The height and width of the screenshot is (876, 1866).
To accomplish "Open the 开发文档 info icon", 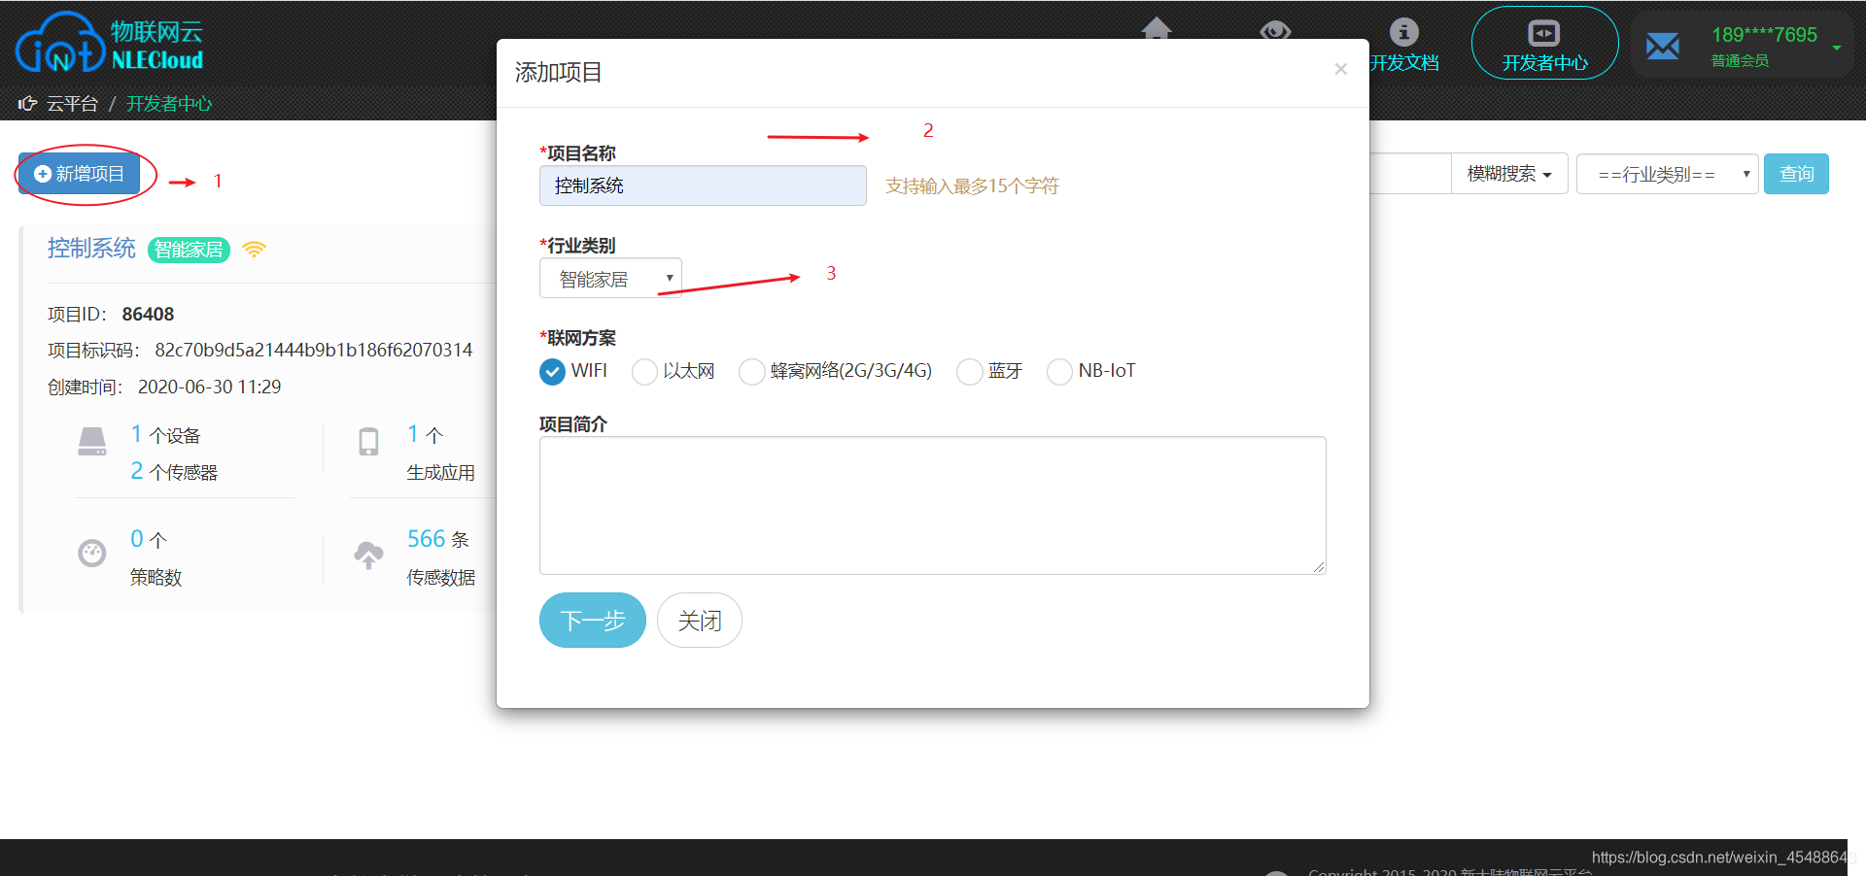I will pyautogui.click(x=1403, y=32).
